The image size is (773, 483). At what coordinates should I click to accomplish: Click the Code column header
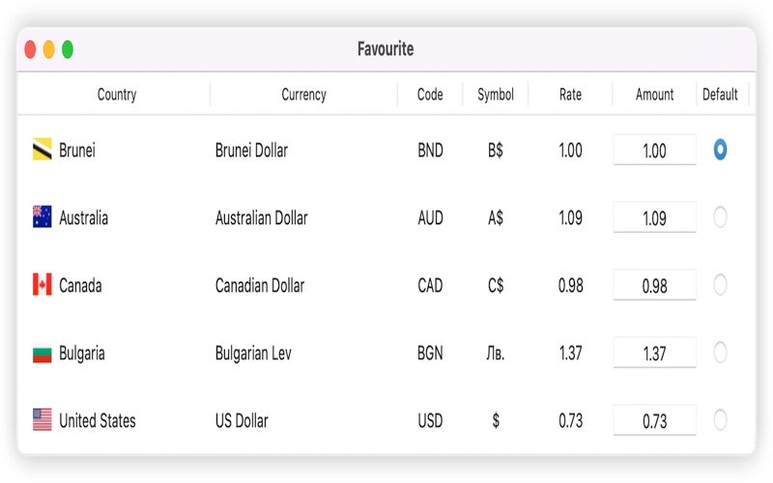coord(430,95)
